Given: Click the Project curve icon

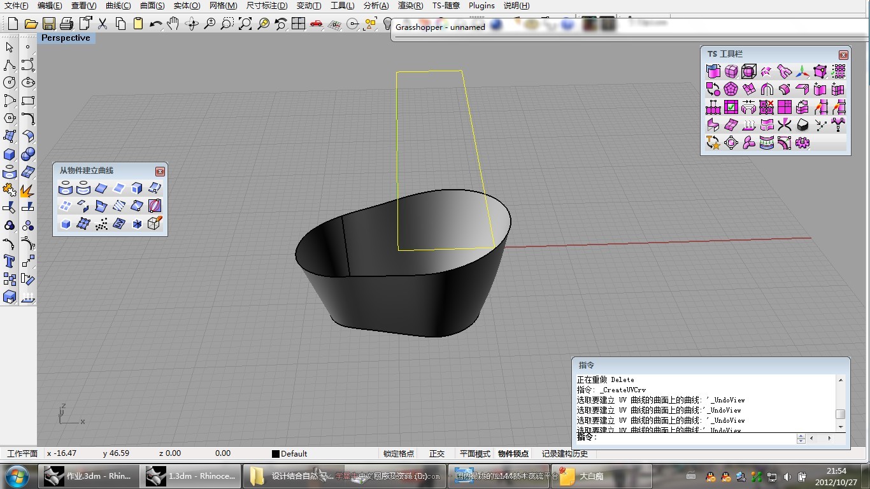Looking at the screenshot, I should click(x=65, y=188).
